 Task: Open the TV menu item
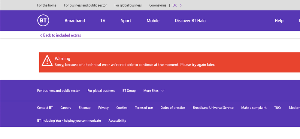[x=103, y=21]
